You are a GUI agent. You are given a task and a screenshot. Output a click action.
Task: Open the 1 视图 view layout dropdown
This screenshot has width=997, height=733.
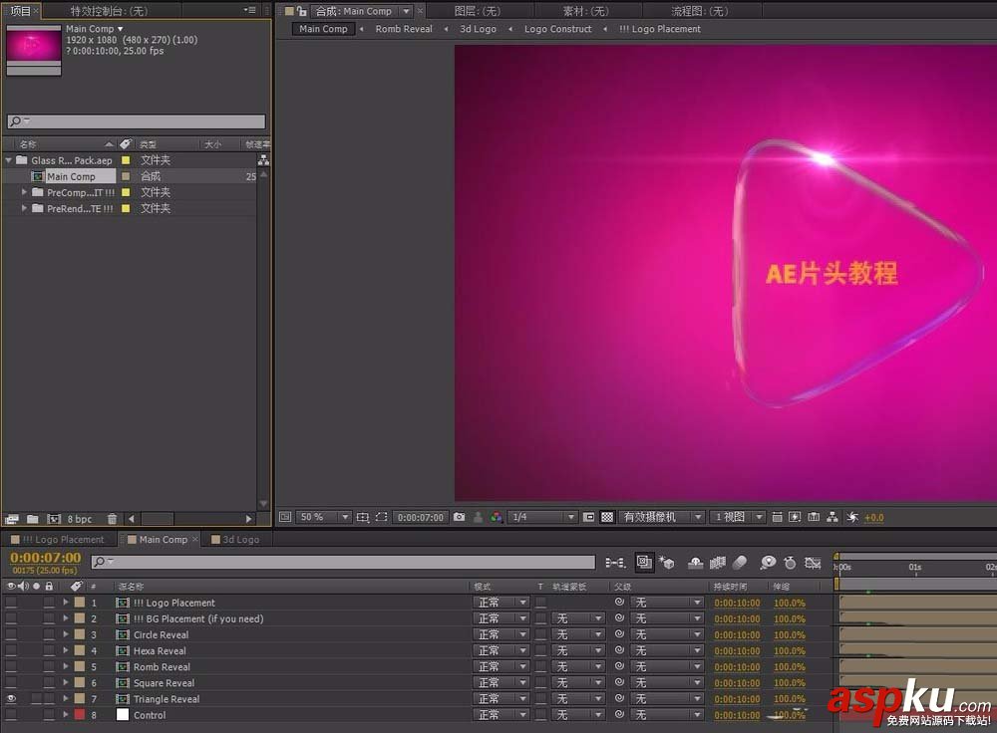738,517
